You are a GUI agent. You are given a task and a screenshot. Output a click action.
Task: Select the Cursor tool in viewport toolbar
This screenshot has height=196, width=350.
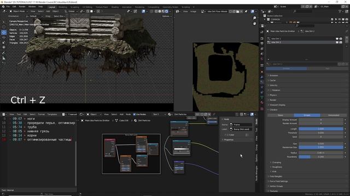tap(4, 27)
